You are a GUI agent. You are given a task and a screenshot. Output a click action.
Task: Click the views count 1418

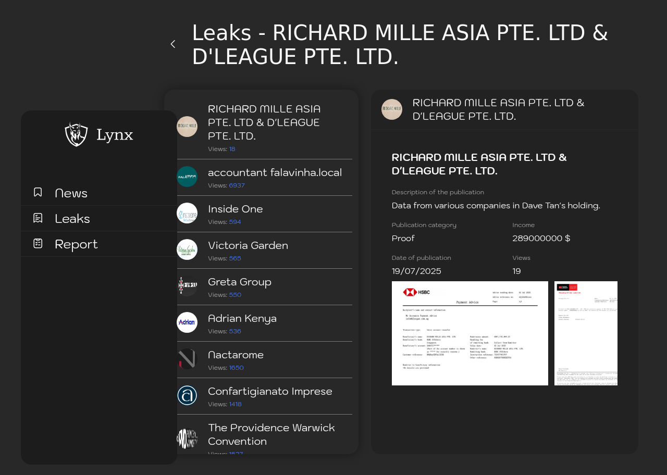[235, 404]
